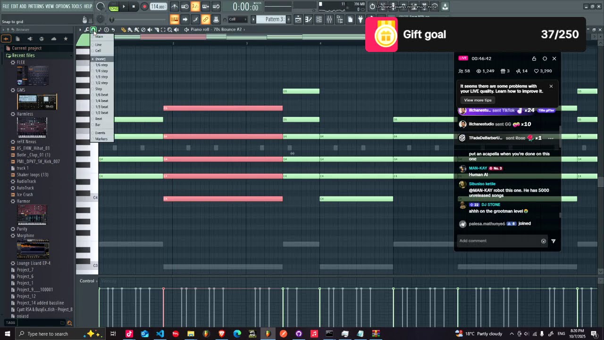Screen dimensions: 604x340
Task: Collapse the Recent files folder
Action: tap(23, 55)
